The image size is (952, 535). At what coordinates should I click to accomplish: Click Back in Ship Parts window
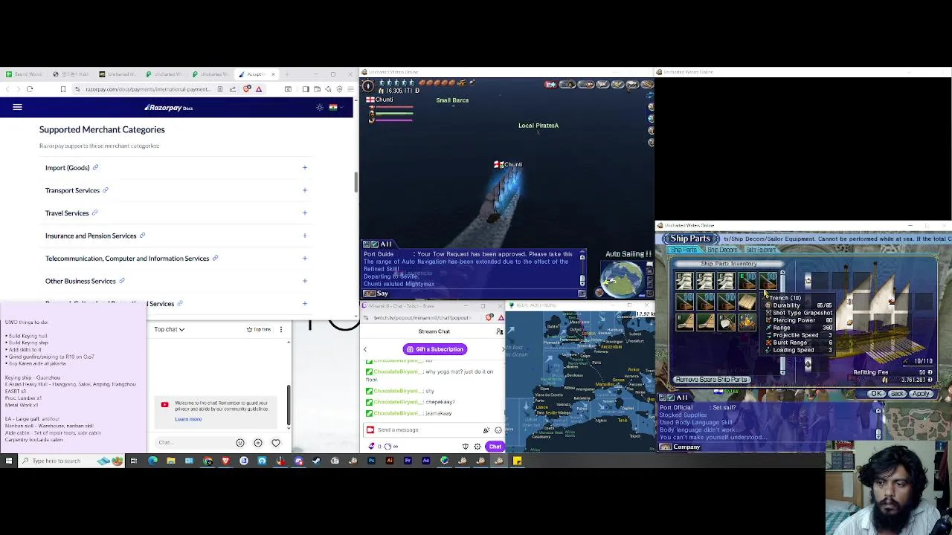pyautogui.click(x=898, y=394)
